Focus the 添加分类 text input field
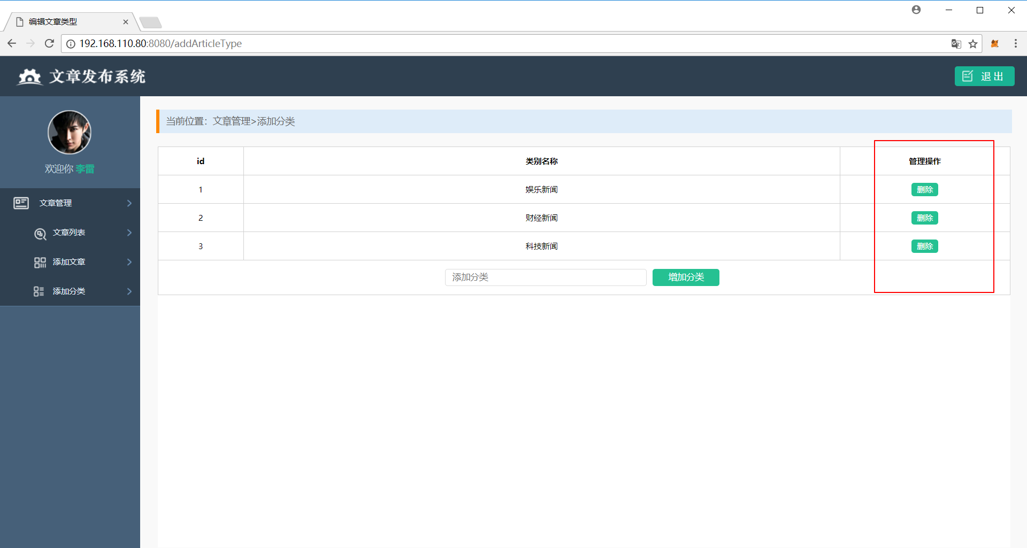 546,277
